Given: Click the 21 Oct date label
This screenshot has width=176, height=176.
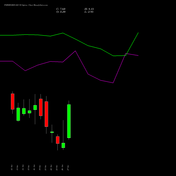Looking at the screenshot, I should coord(45,168).
